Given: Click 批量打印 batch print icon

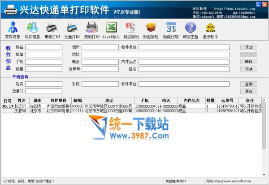Looking at the screenshot, I should (72, 29).
